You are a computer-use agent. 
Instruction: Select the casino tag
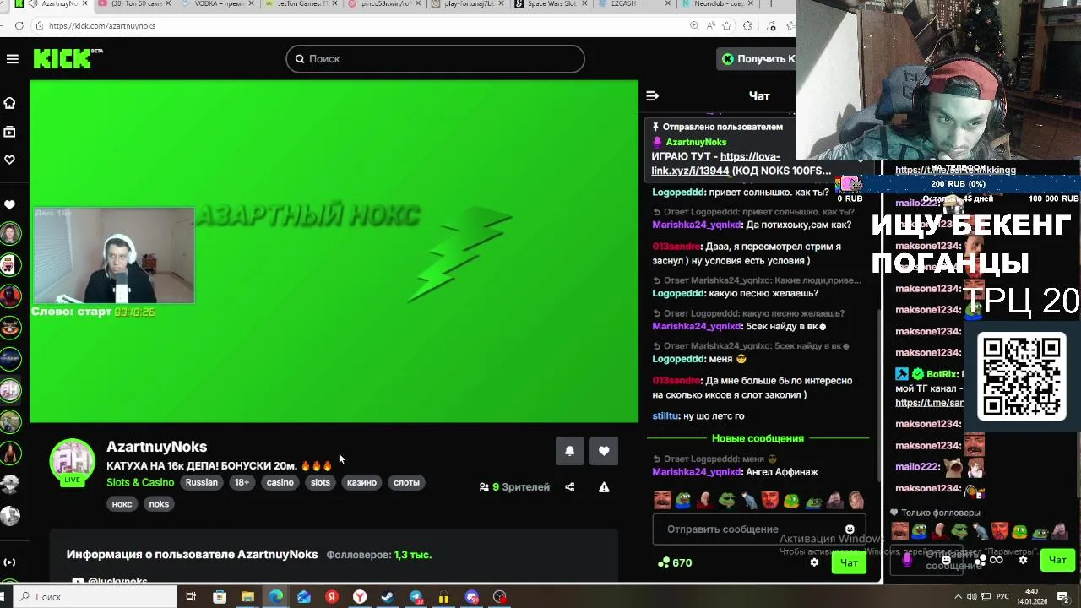pos(280,482)
